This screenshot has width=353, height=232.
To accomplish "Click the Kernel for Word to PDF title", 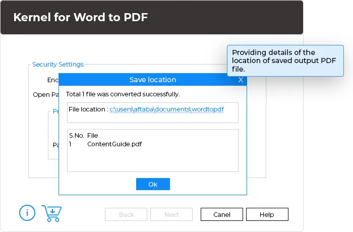I will pos(80,17).
